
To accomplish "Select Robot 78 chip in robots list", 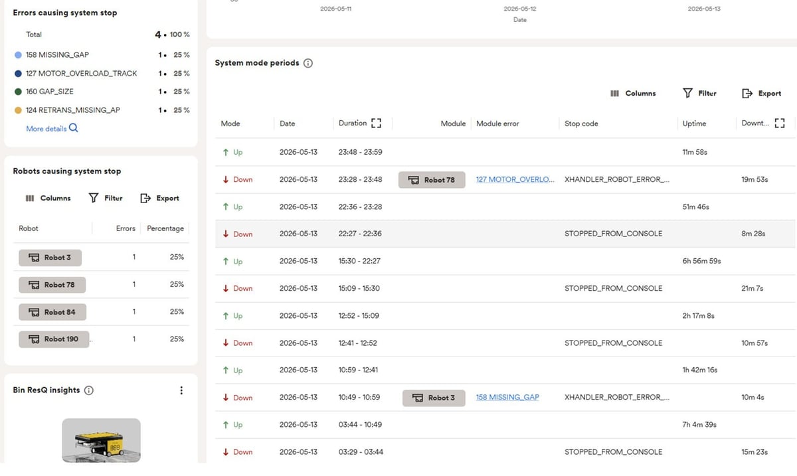I will point(52,285).
